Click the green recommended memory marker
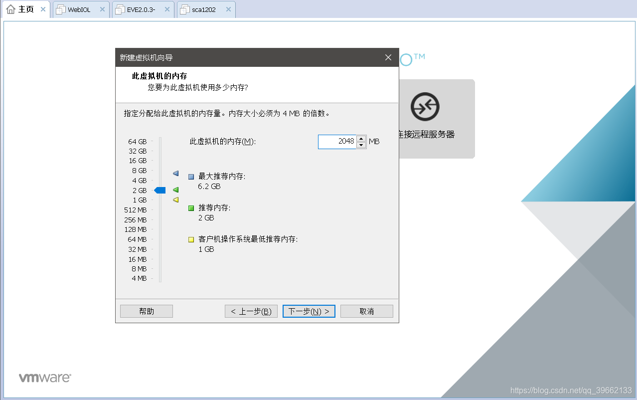 175,190
